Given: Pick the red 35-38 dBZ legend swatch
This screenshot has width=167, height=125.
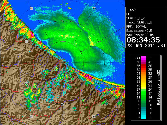Looking at the screenshot, I should pyautogui.click(x=144, y=66).
